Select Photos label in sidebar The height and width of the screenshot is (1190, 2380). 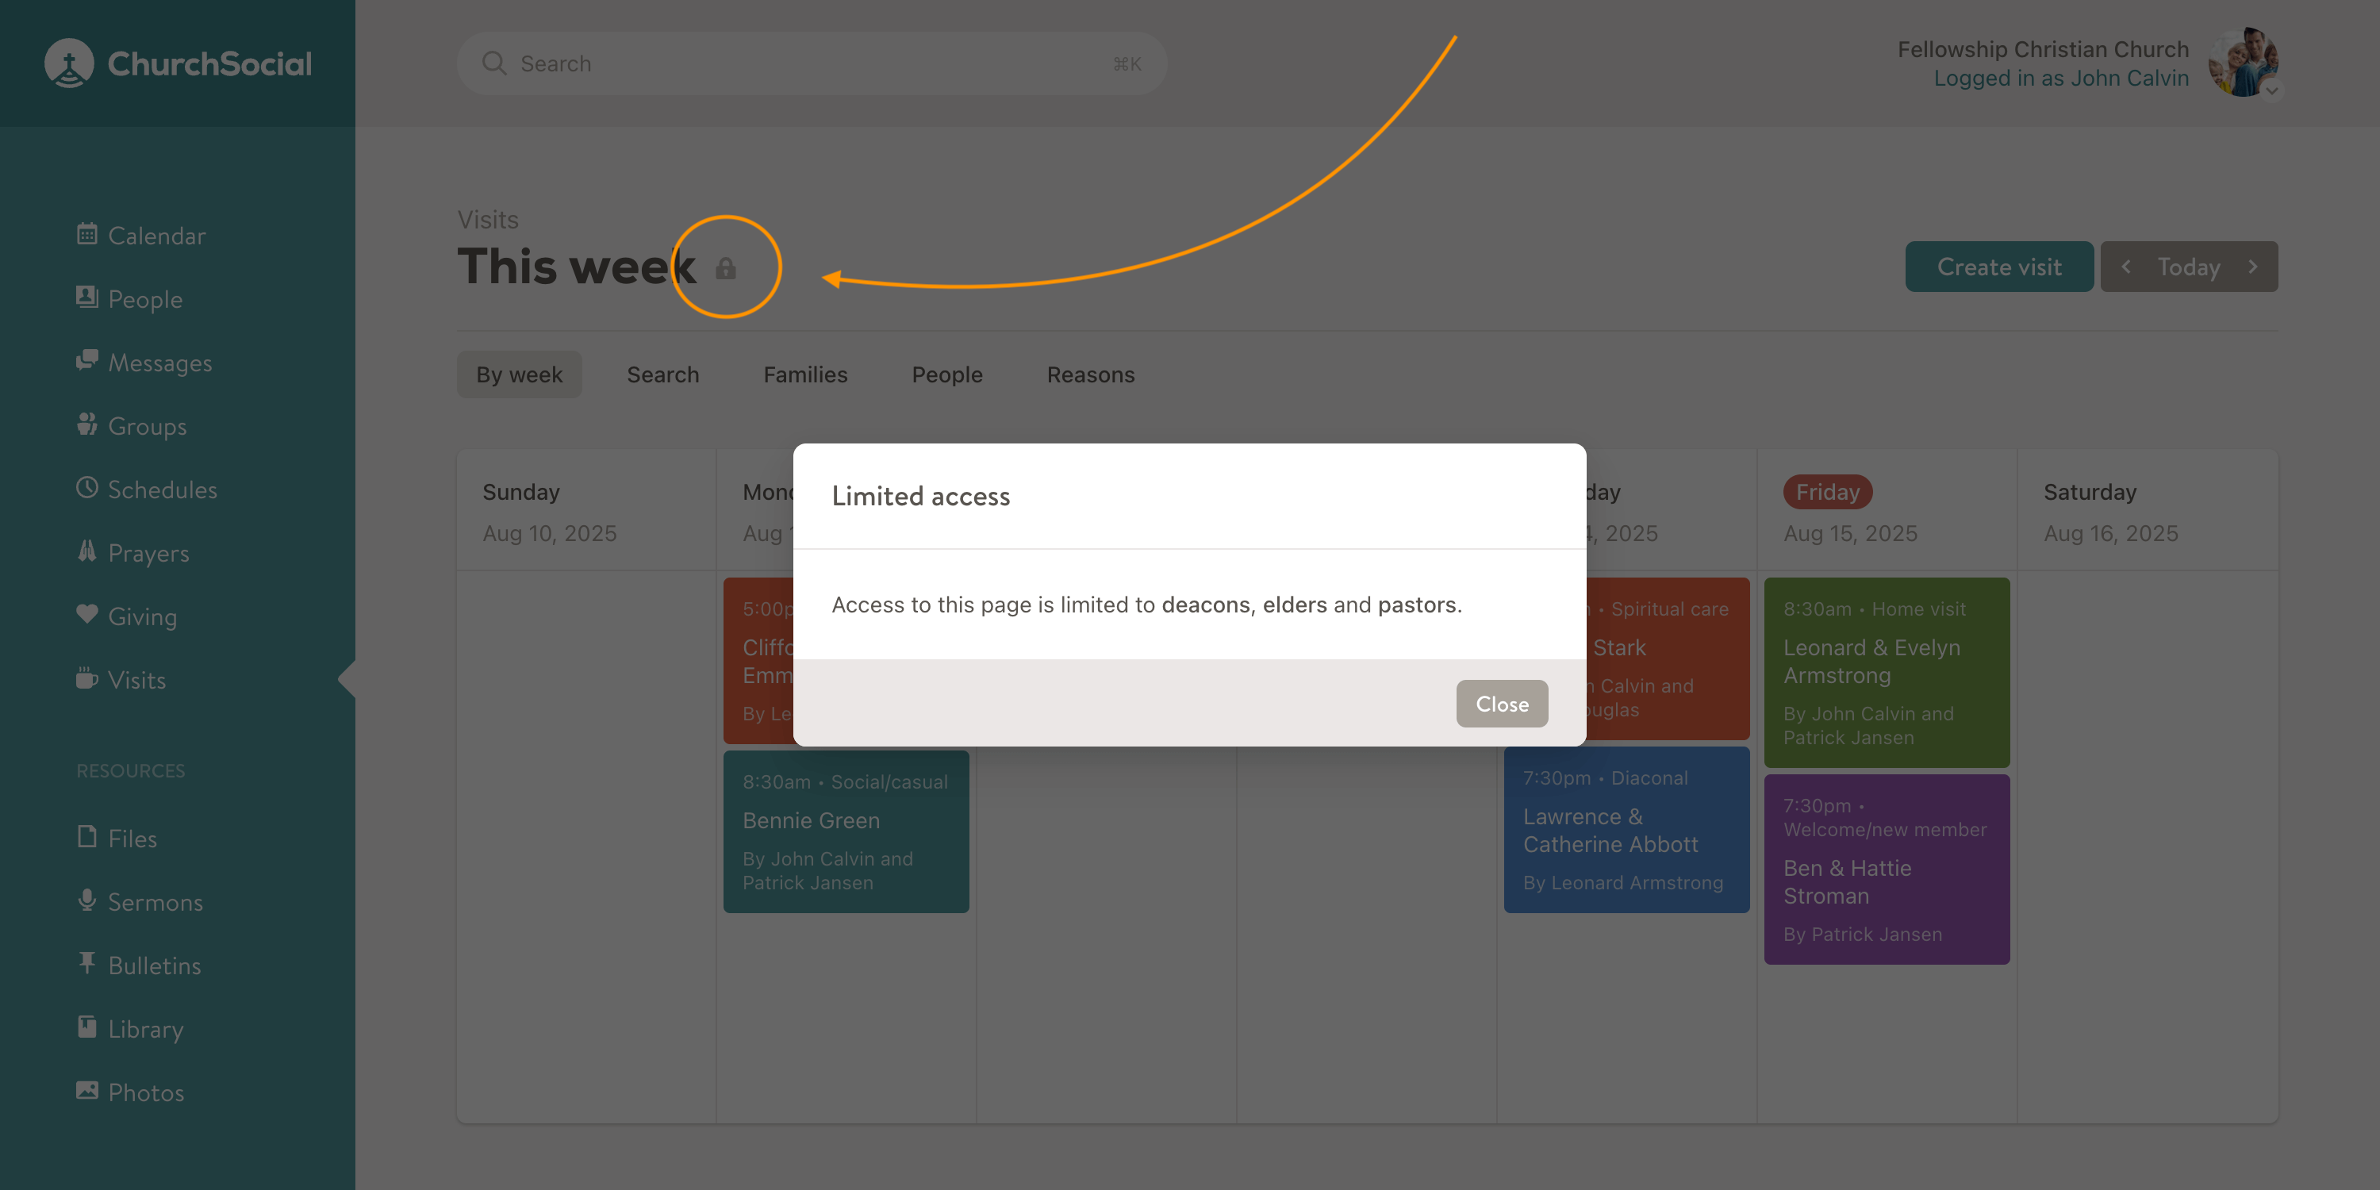(146, 1092)
